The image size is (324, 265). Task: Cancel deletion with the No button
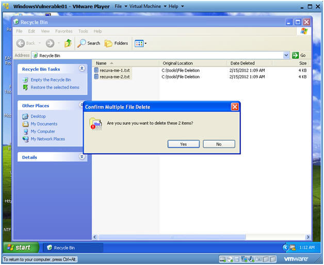tap(219, 144)
